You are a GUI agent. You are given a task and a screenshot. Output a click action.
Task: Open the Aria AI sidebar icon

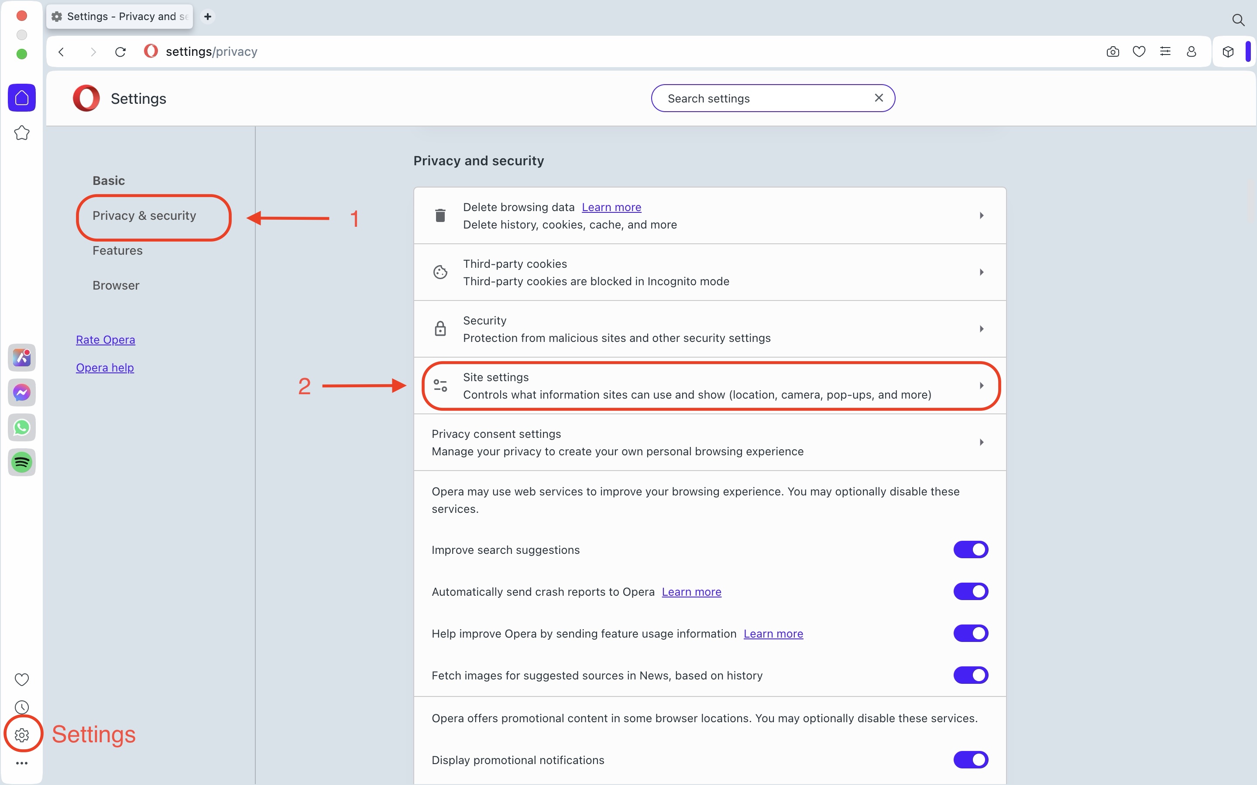coord(22,357)
